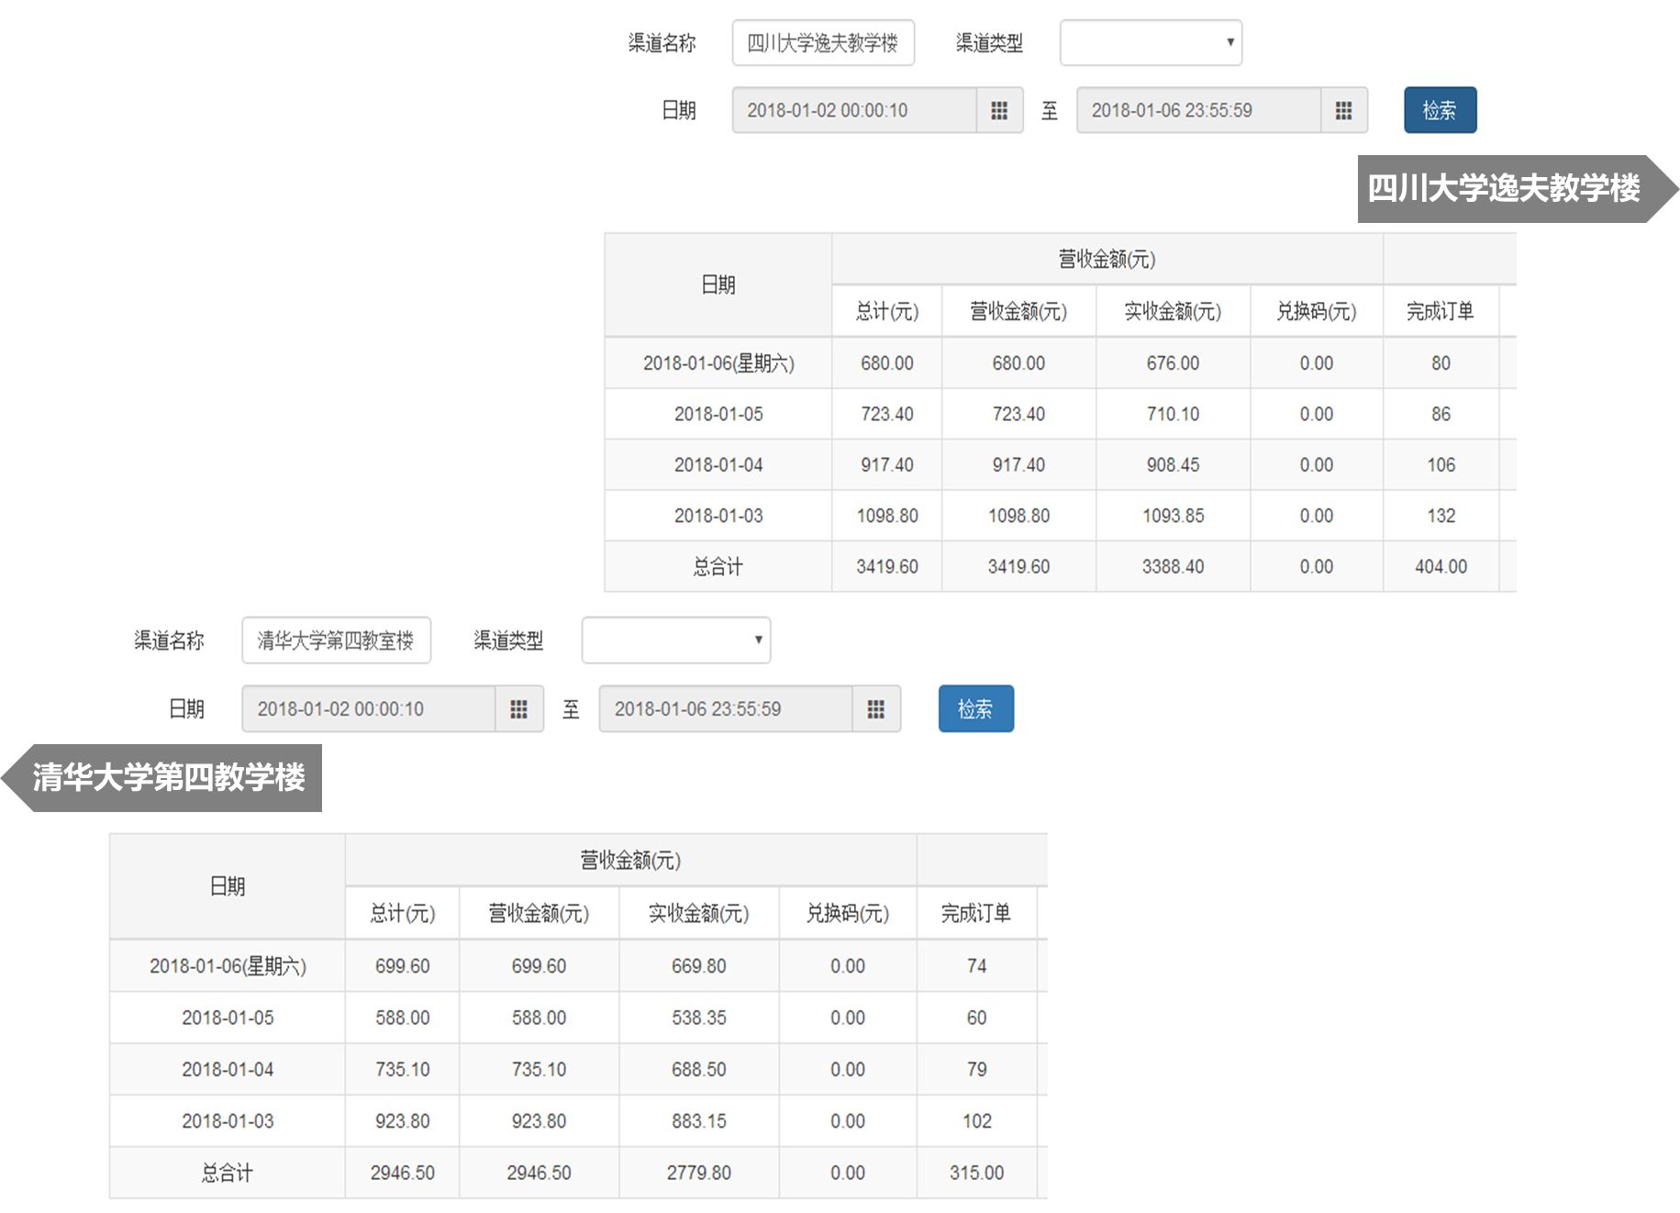Click the 710.10 实收金额 cell

[1173, 414]
